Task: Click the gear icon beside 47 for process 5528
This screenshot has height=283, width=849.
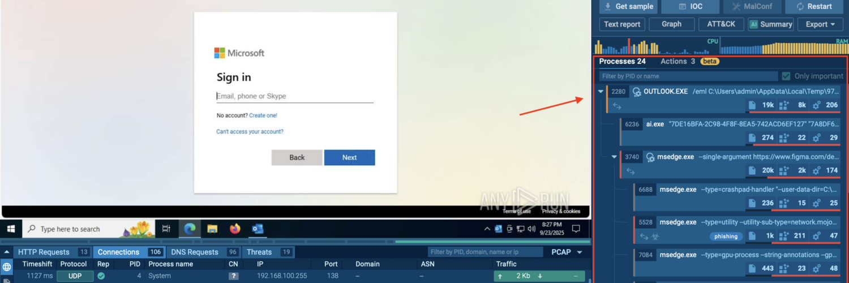Action: (x=816, y=236)
